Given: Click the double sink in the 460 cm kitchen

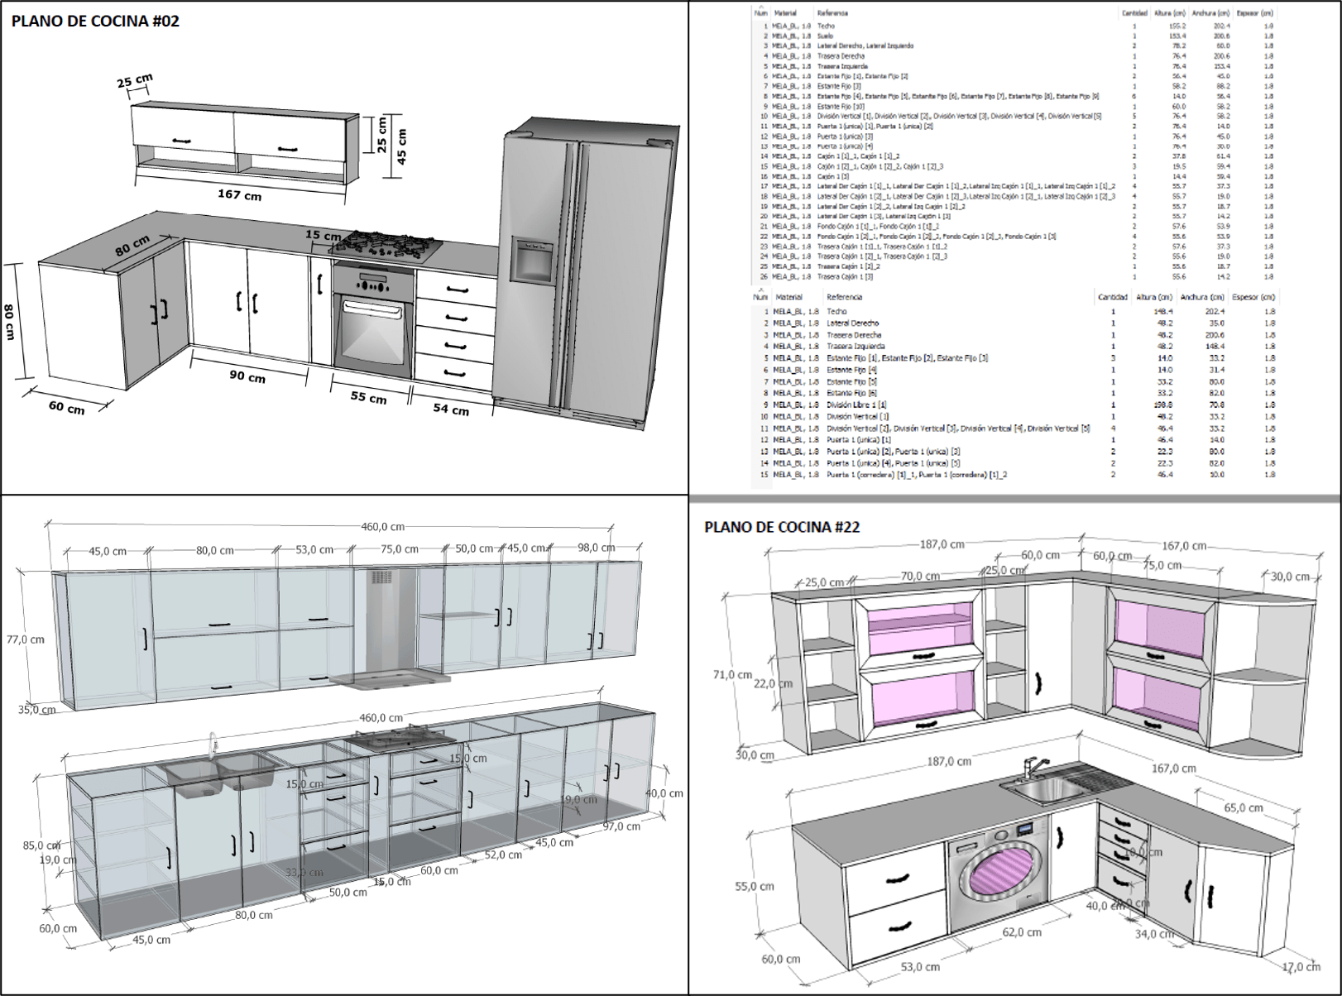Looking at the screenshot, I should (219, 775).
